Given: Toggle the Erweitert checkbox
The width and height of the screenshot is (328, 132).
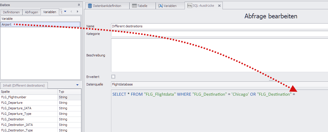Looking at the screenshot, I should 113,77.
